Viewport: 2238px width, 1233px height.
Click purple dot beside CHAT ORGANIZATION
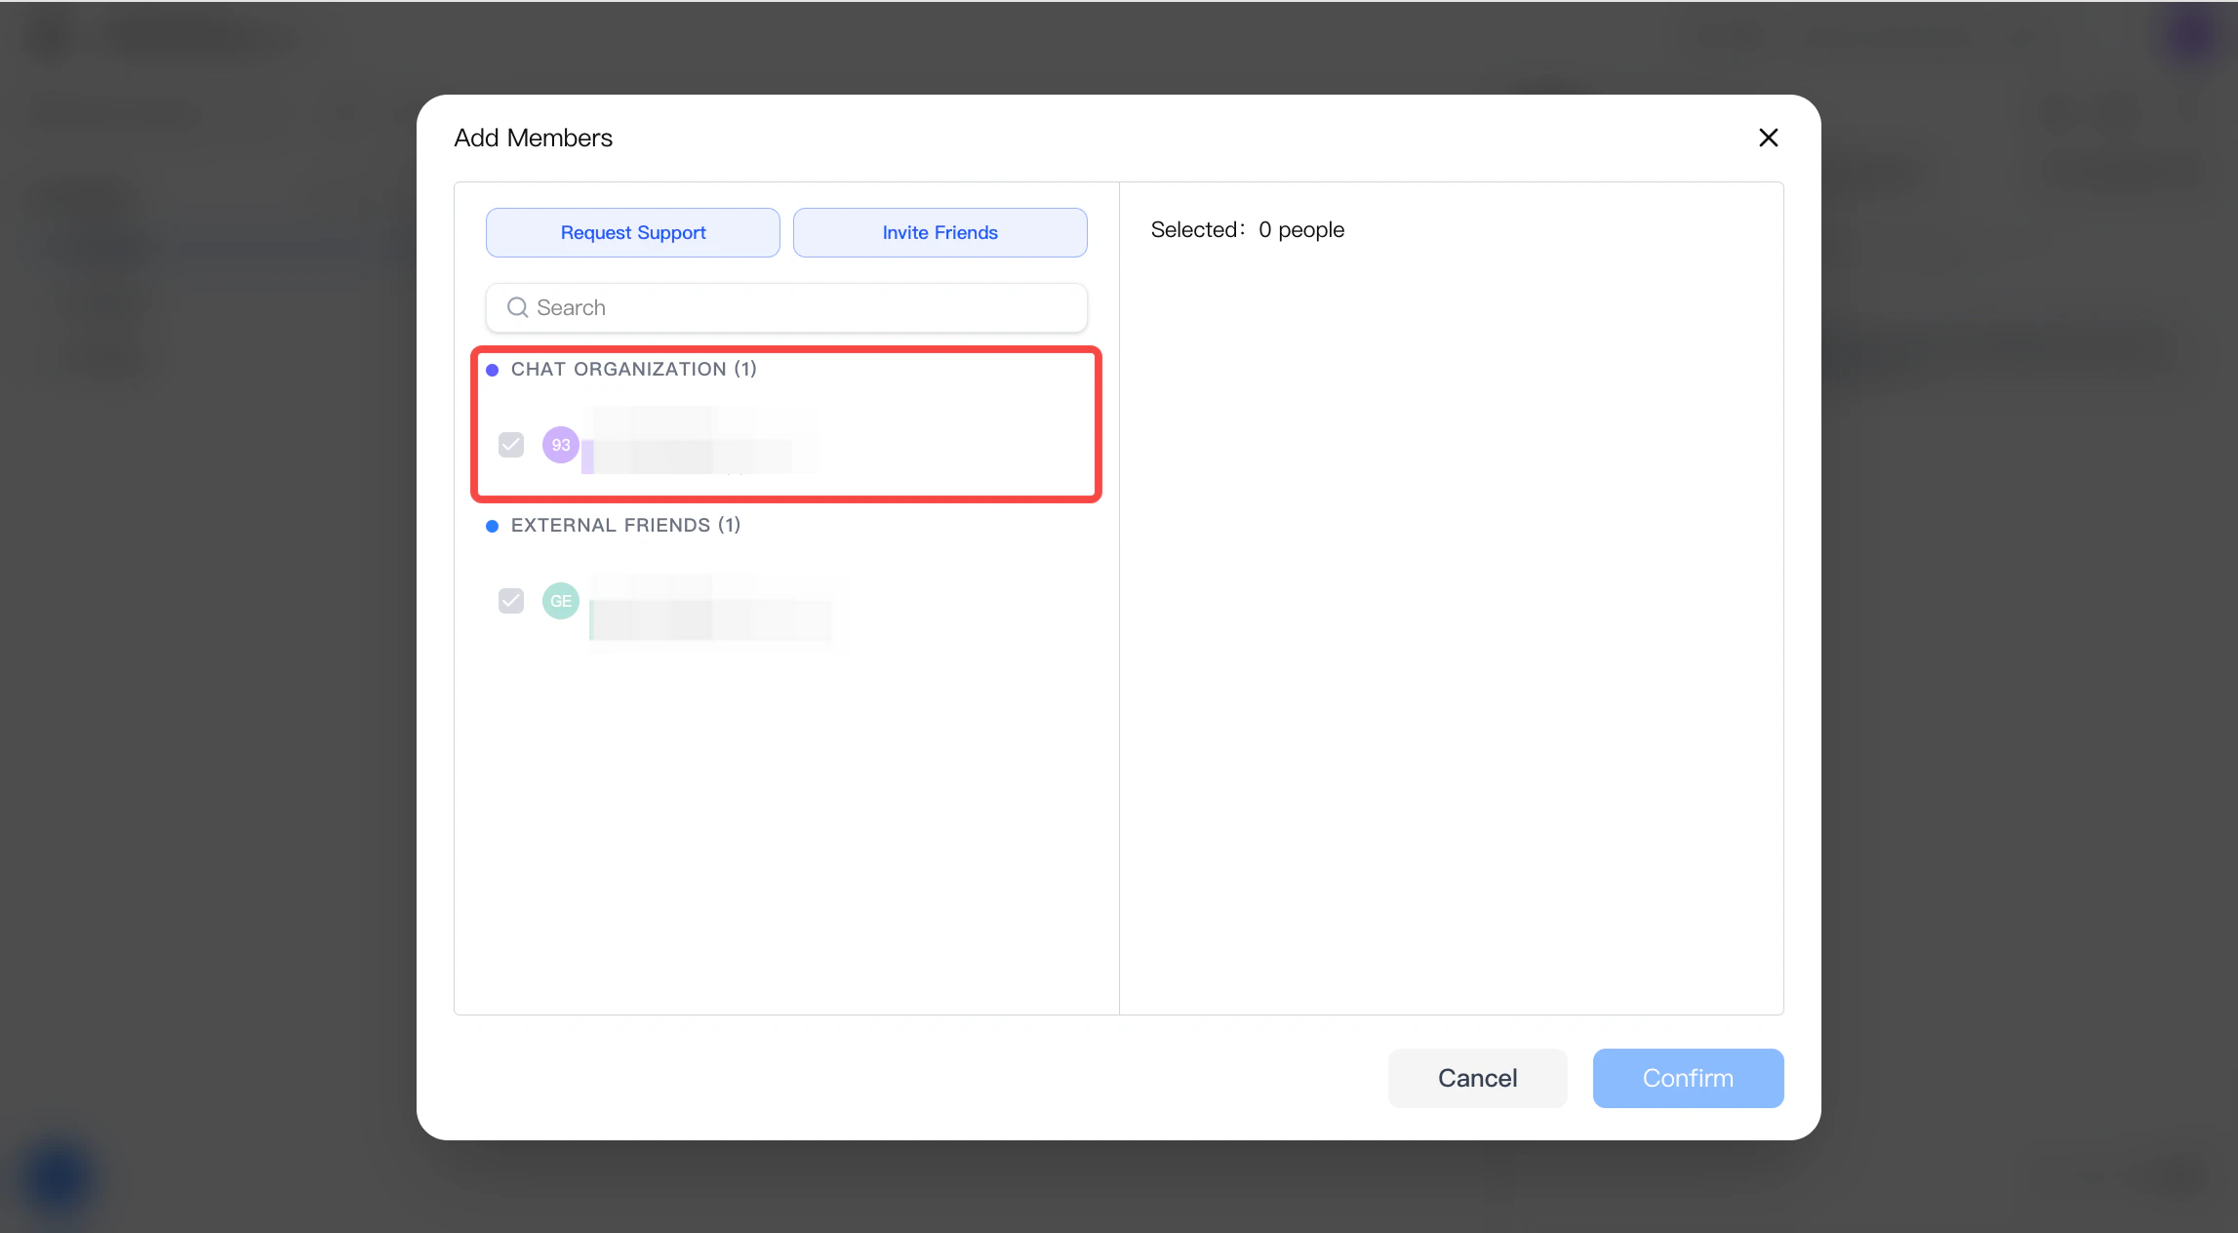click(x=493, y=370)
